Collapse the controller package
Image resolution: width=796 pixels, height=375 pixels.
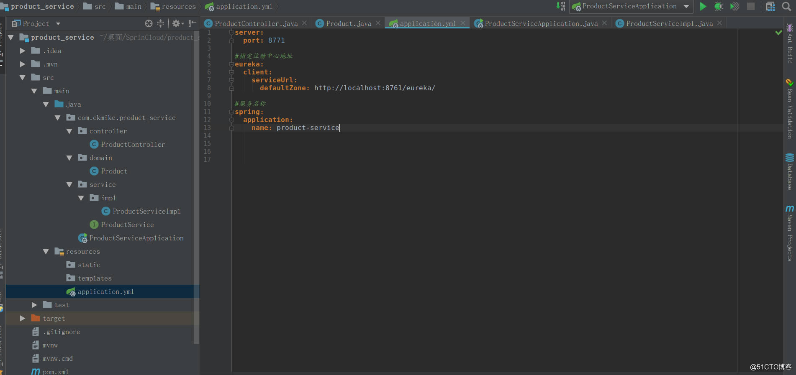pyautogui.click(x=69, y=131)
